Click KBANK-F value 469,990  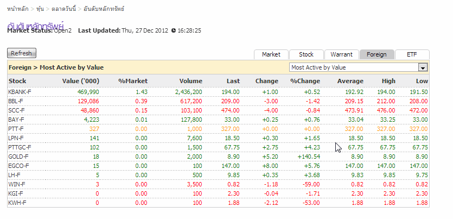tap(88, 92)
